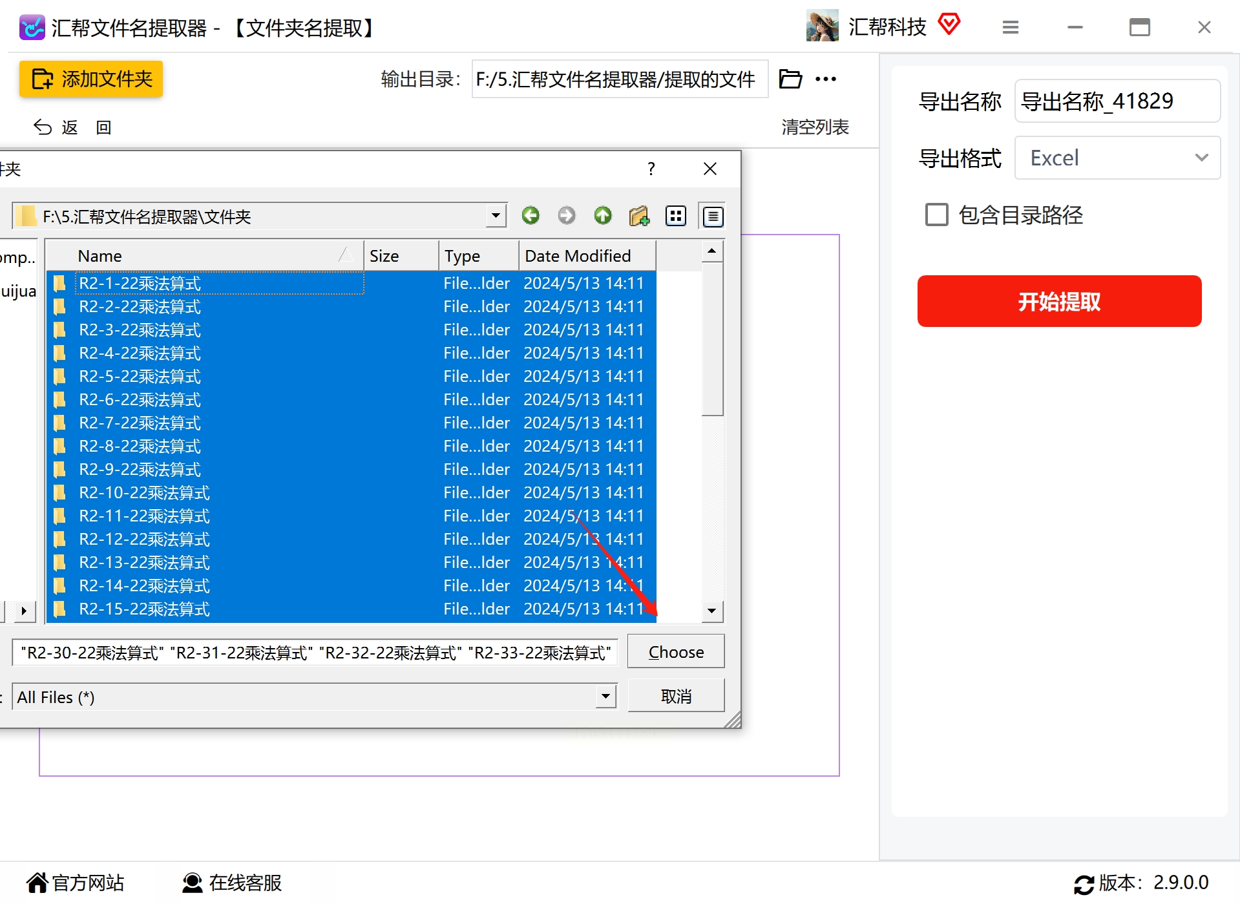The width and height of the screenshot is (1240, 904).
Task: Click 清空列表 to clear the list
Action: point(815,127)
